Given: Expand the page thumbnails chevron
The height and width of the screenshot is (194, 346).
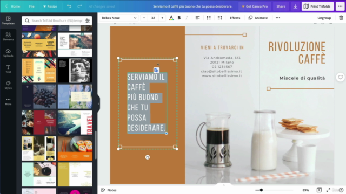Looking at the screenshot, I should tap(224, 185).
